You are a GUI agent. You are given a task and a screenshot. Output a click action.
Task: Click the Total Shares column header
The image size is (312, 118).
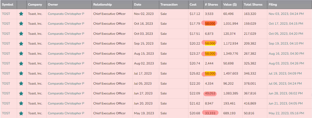pyautogui.click(x=253, y=5)
